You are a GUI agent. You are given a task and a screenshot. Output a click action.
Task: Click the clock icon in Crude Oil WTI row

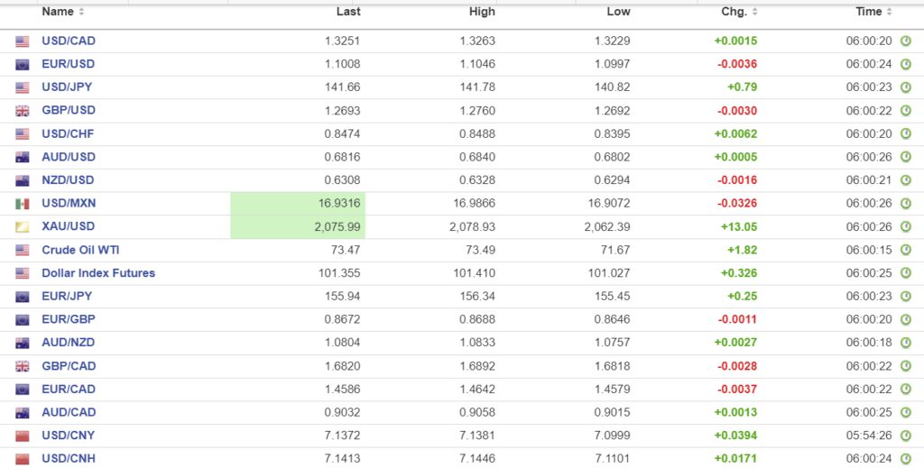coord(906,250)
